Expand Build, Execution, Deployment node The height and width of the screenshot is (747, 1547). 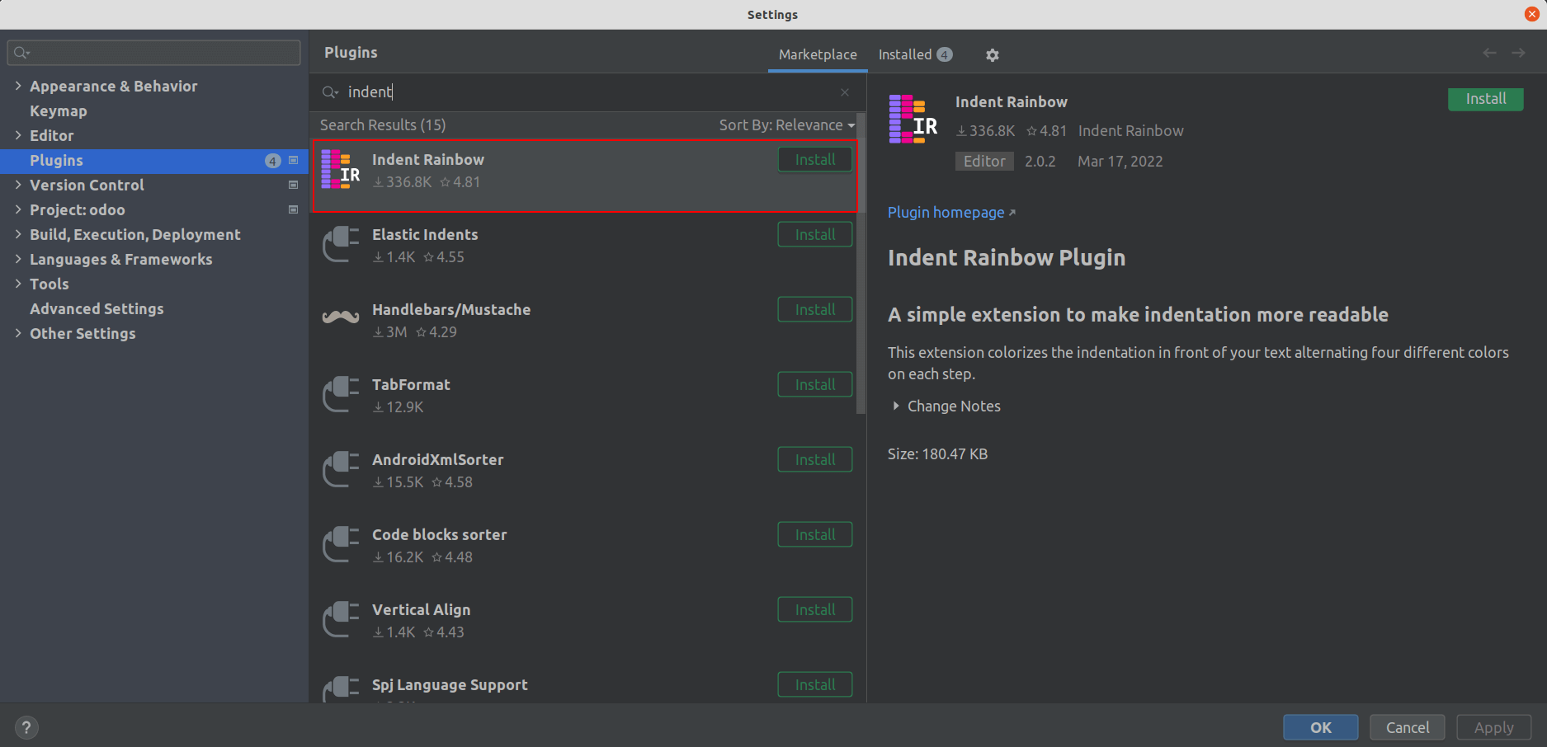coord(18,234)
